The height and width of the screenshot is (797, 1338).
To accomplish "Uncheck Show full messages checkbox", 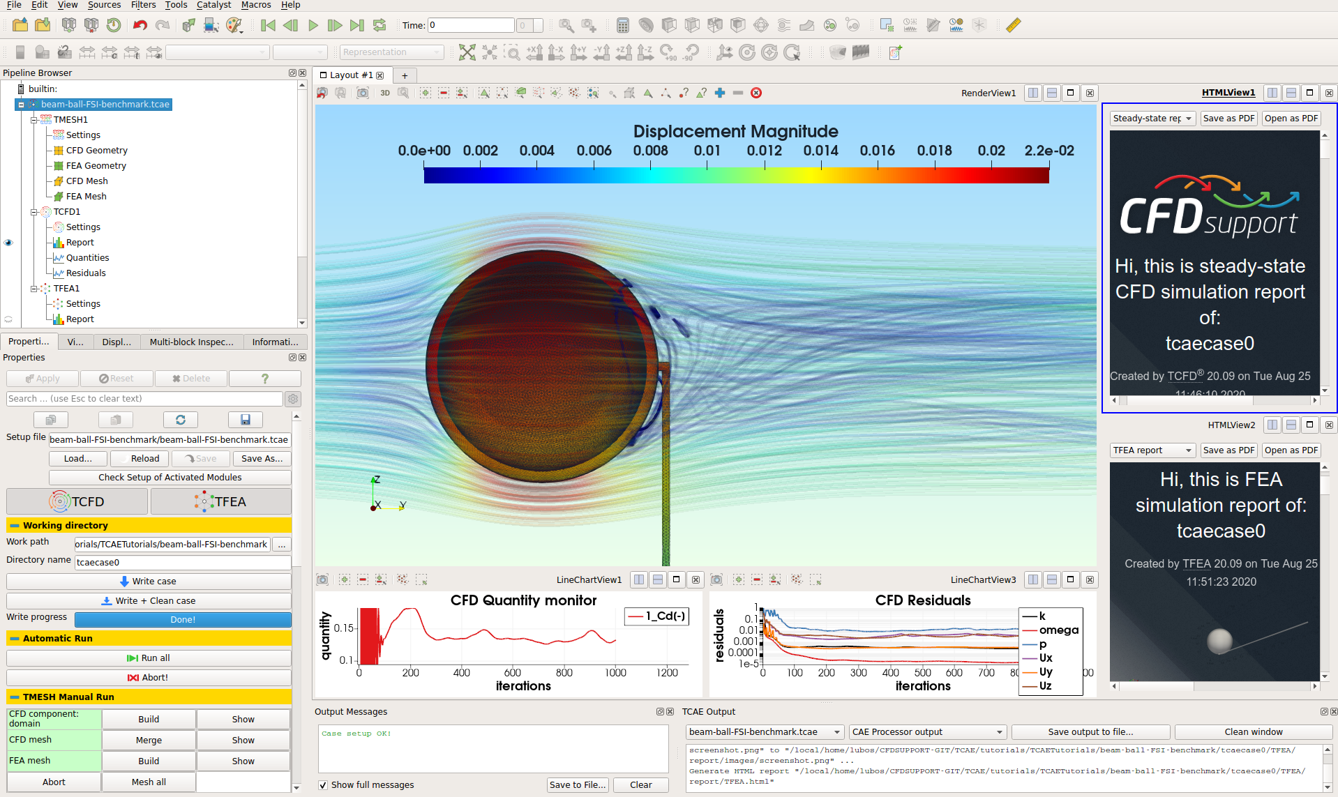I will click(323, 785).
